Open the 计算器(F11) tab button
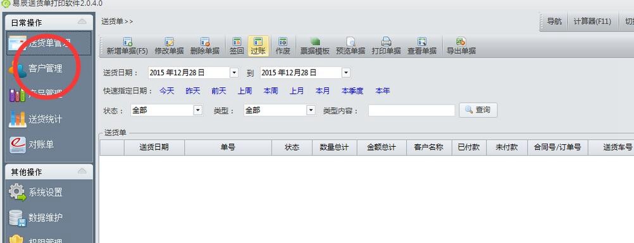The width and height of the screenshot is (634, 243). [592, 22]
